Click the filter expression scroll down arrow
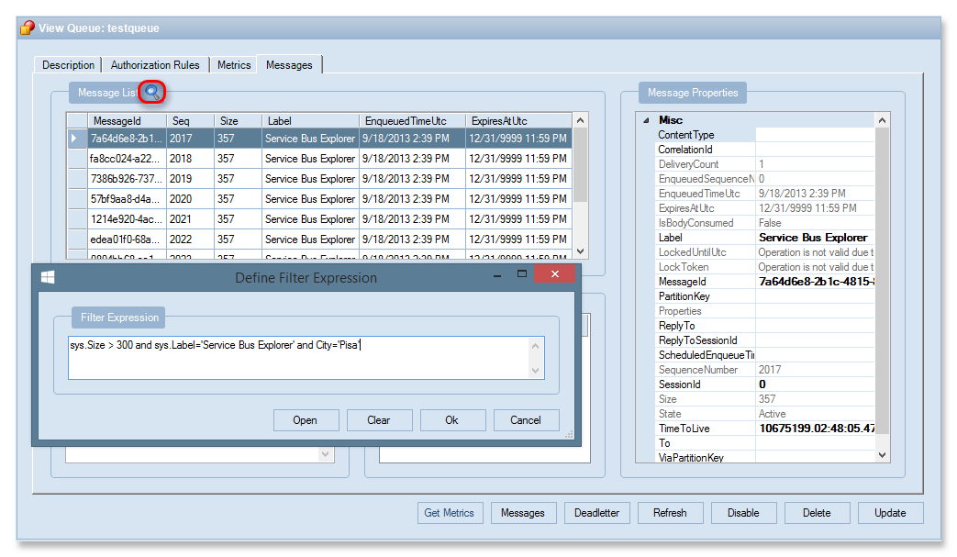957x557 pixels. 535,371
